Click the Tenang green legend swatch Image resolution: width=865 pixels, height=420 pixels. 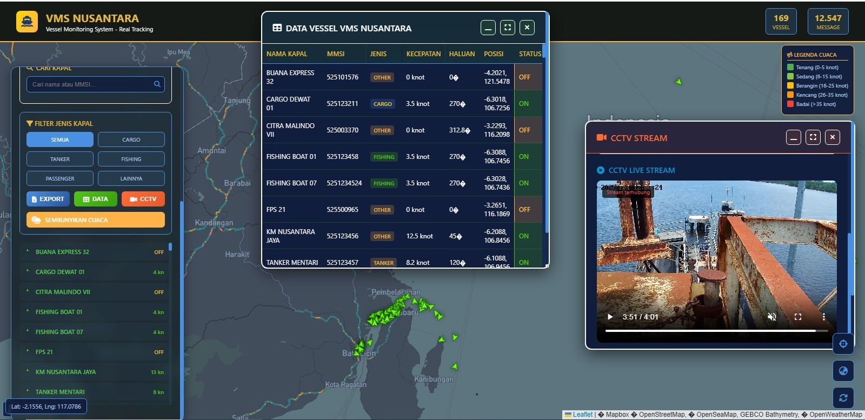pyautogui.click(x=790, y=68)
